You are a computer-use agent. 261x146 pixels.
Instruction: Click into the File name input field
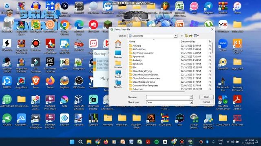pos(168,97)
